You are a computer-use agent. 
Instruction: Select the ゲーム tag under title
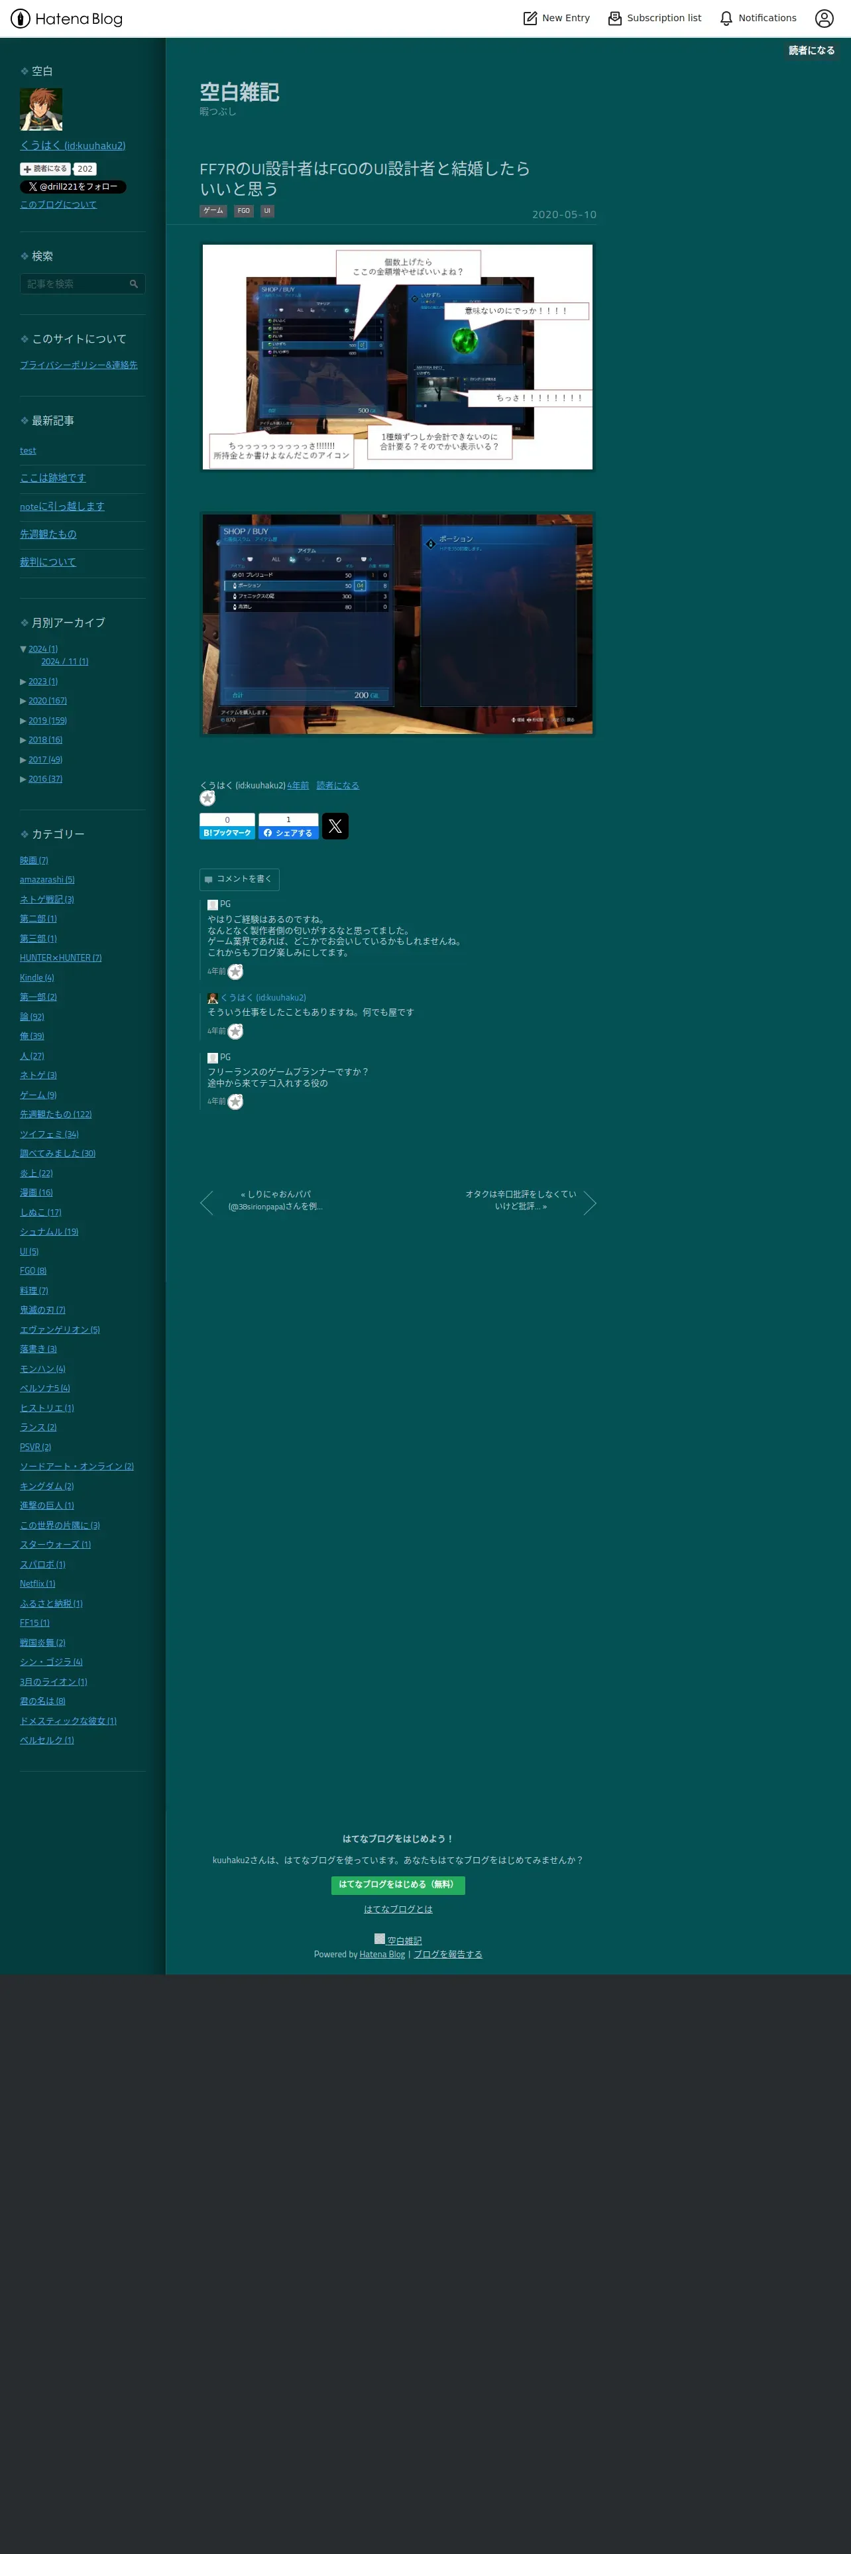pyautogui.click(x=213, y=212)
